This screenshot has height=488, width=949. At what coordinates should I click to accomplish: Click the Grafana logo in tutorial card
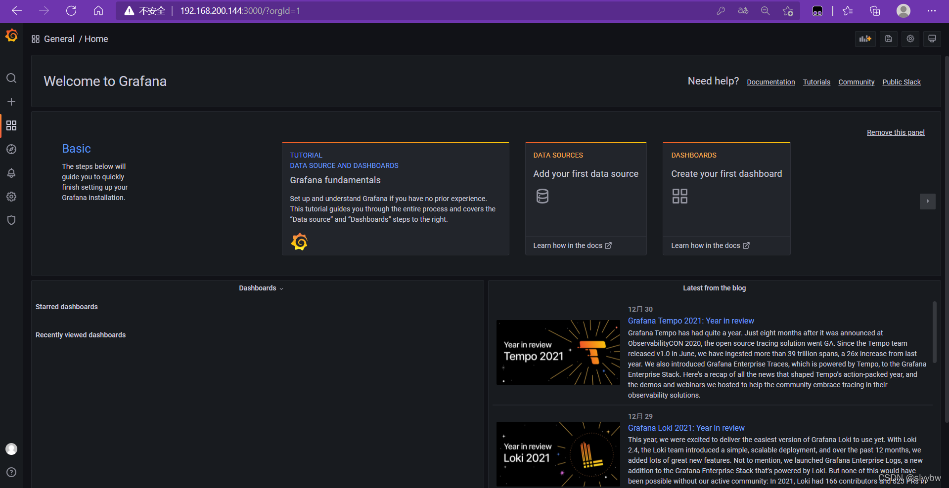click(299, 242)
